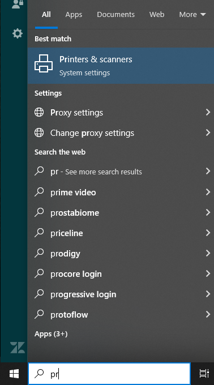Open the Zendesk icon in sidebar
This screenshot has width=214, height=385.
pos(18,348)
